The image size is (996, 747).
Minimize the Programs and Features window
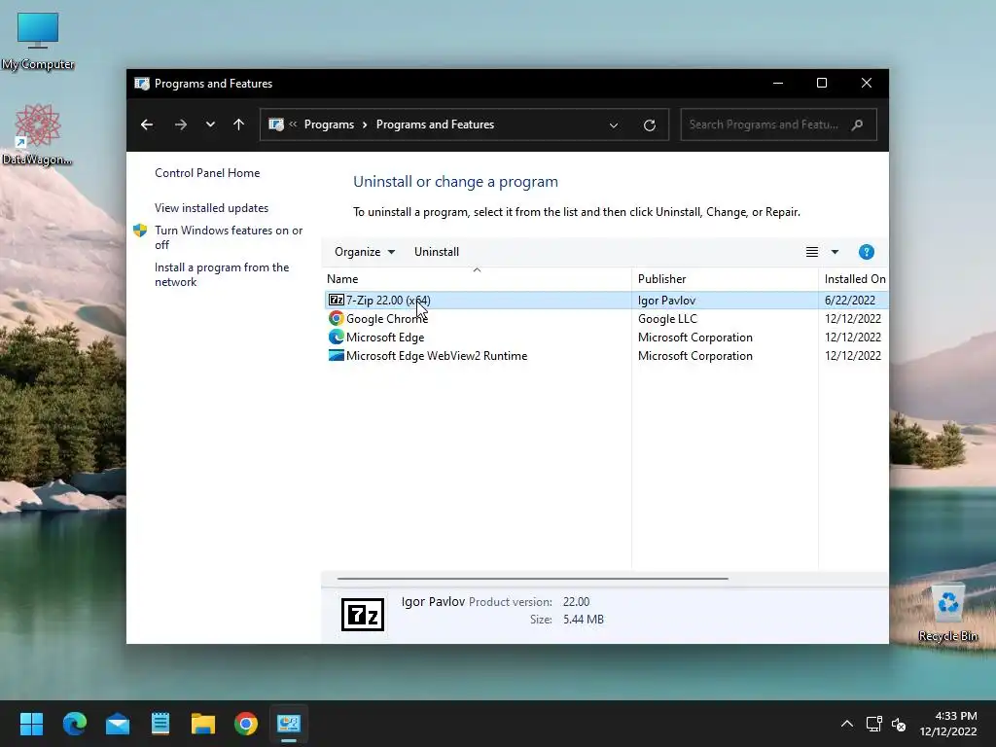click(x=777, y=84)
